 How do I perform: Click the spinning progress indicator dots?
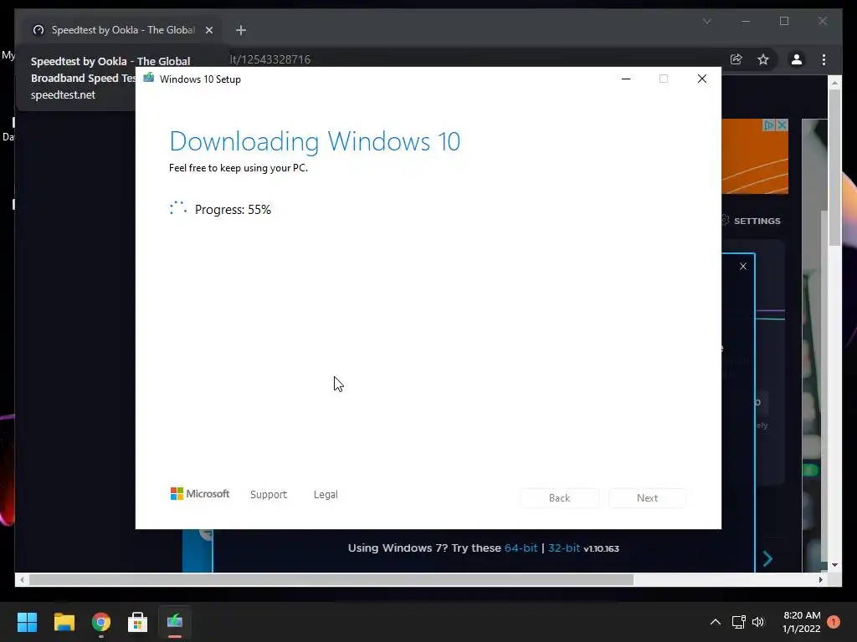coord(178,208)
